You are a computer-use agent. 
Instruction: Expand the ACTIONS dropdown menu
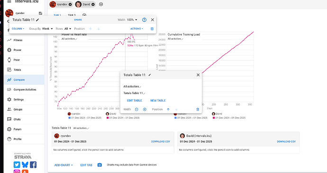click(136, 29)
